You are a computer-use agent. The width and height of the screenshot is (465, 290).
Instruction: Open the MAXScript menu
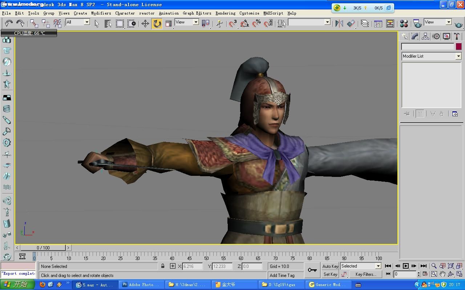click(273, 13)
